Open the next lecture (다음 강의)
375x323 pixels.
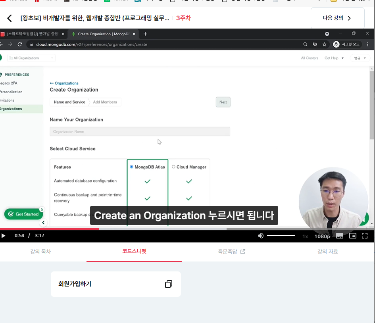(x=337, y=18)
